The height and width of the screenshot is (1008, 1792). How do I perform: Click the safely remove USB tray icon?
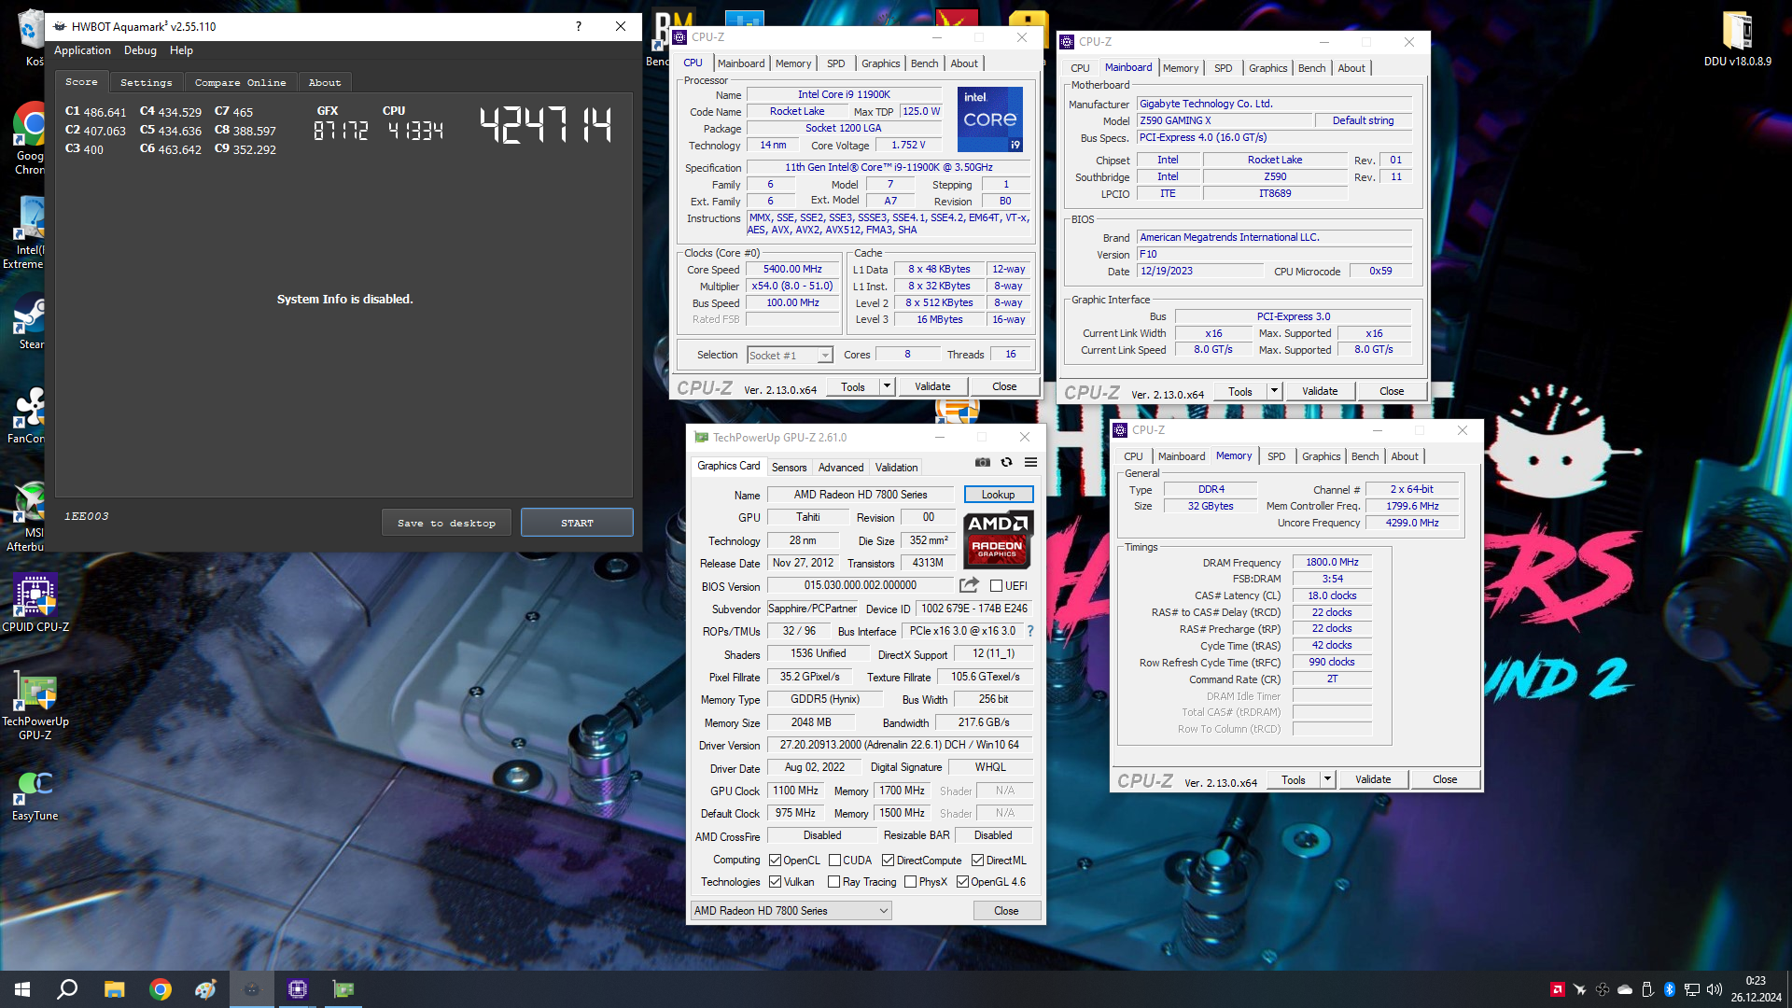[x=1647, y=989]
